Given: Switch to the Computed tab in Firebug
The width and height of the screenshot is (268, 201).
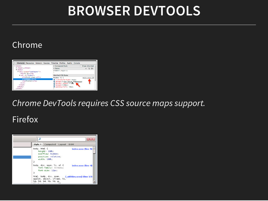Looking at the screenshot, I should 50,144.
